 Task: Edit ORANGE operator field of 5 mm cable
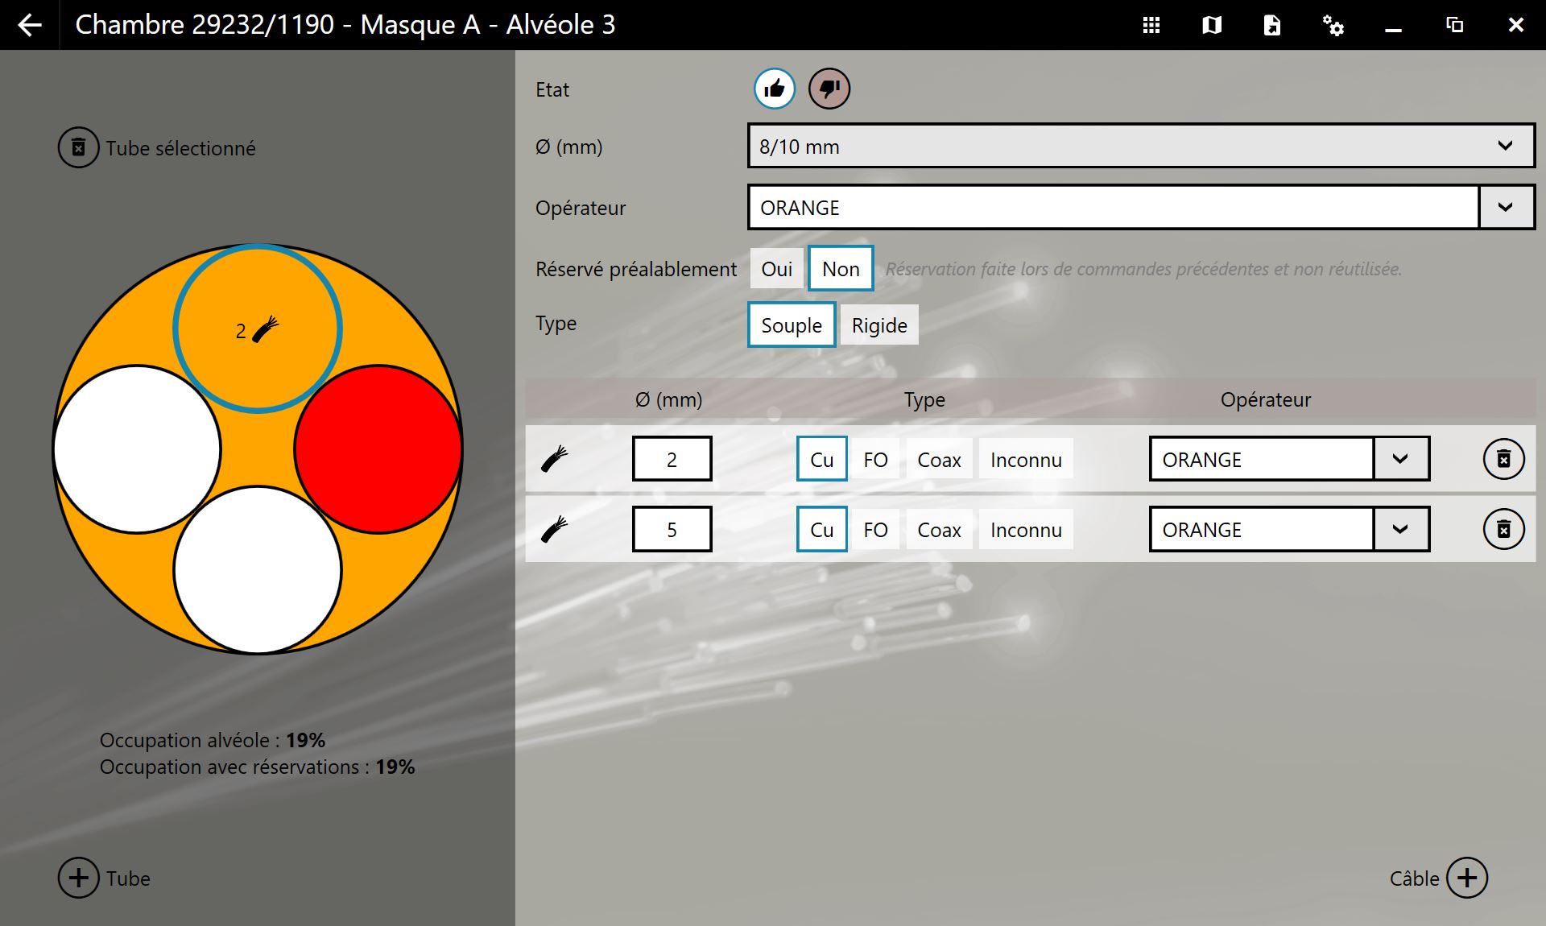click(x=1262, y=529)
